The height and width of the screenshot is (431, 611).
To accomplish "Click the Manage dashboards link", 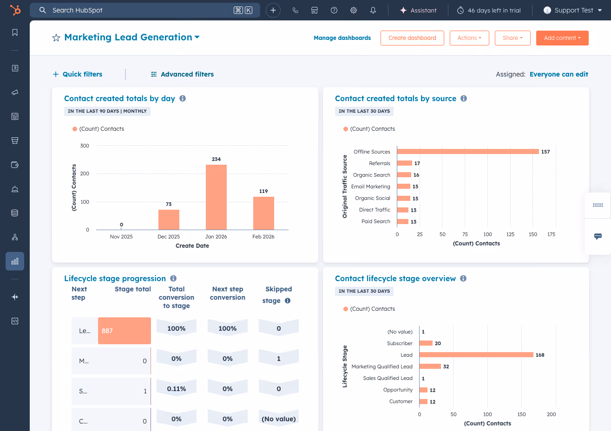I will click(x=342, y=38).
